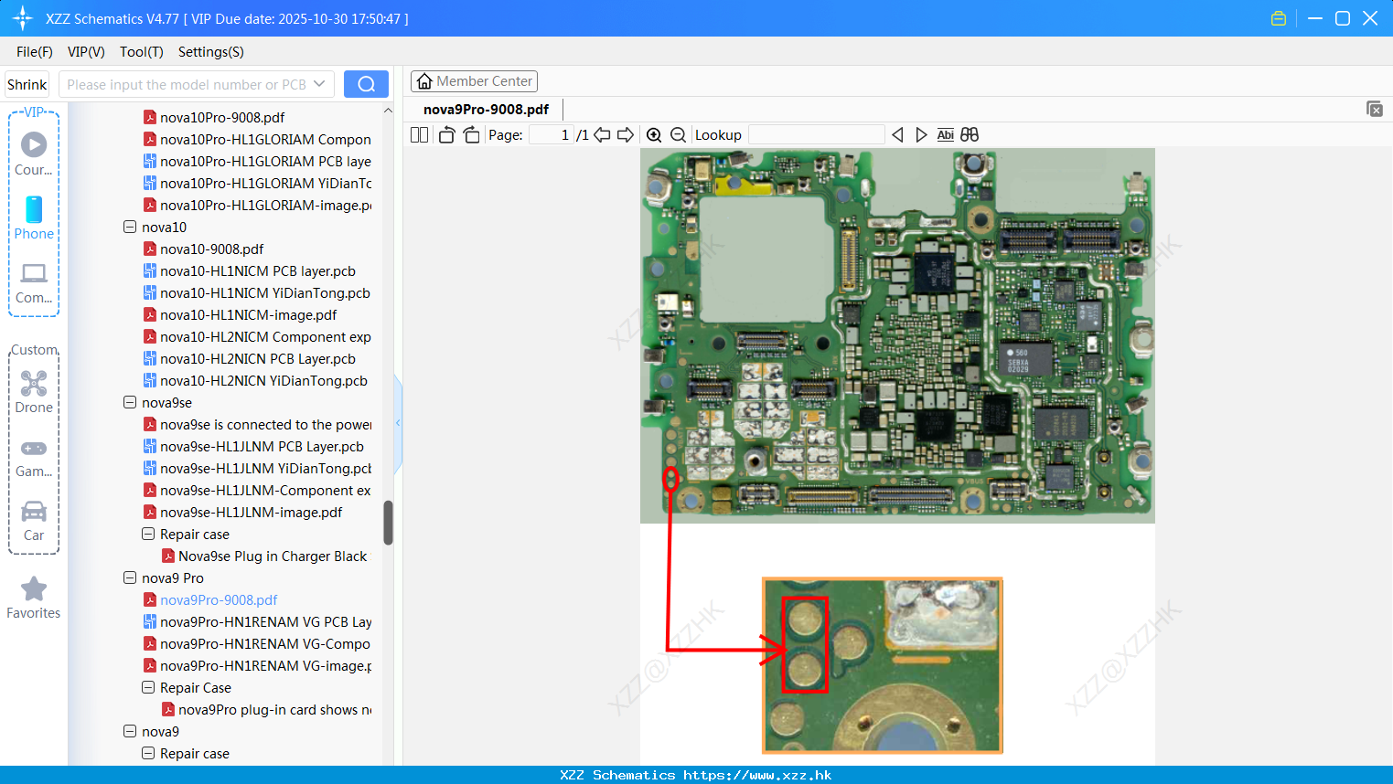Select the Computer sidebar category
The height and width of the screenshot is (784, 1393).
tap(34, 283)
